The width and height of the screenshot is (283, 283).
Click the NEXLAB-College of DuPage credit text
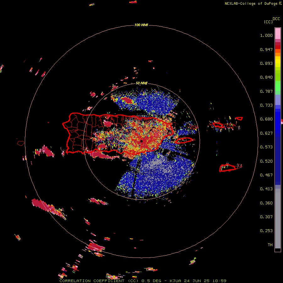(x=251, y=3)
